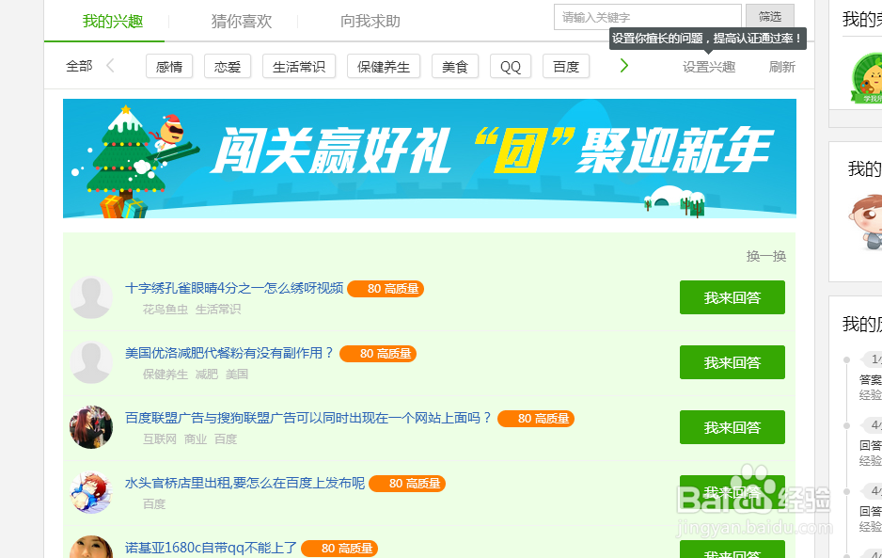Open the 猜你喜欢 tab
The height and width of the screenshot is (558, 882).
(x=242, y=22)
